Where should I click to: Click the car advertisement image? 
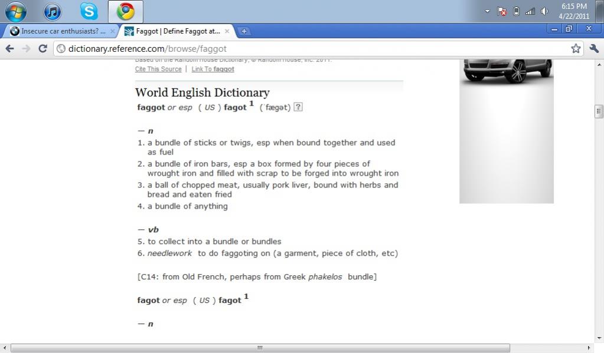(507, 71)
